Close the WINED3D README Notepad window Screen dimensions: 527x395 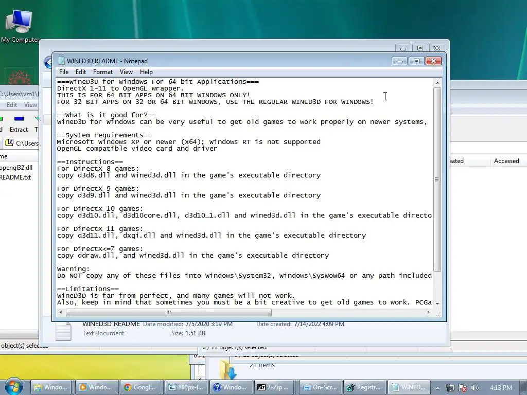click(x=433, y=61)
